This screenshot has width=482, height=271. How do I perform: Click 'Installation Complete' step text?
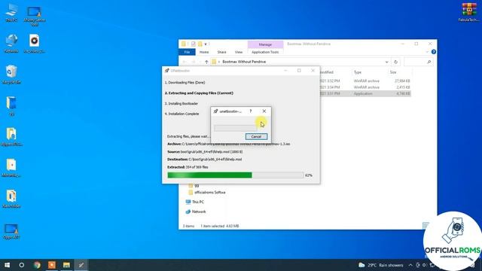coord(182,114)
